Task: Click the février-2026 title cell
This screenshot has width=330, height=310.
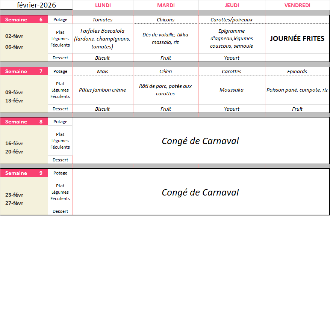Action: [36, 5]
